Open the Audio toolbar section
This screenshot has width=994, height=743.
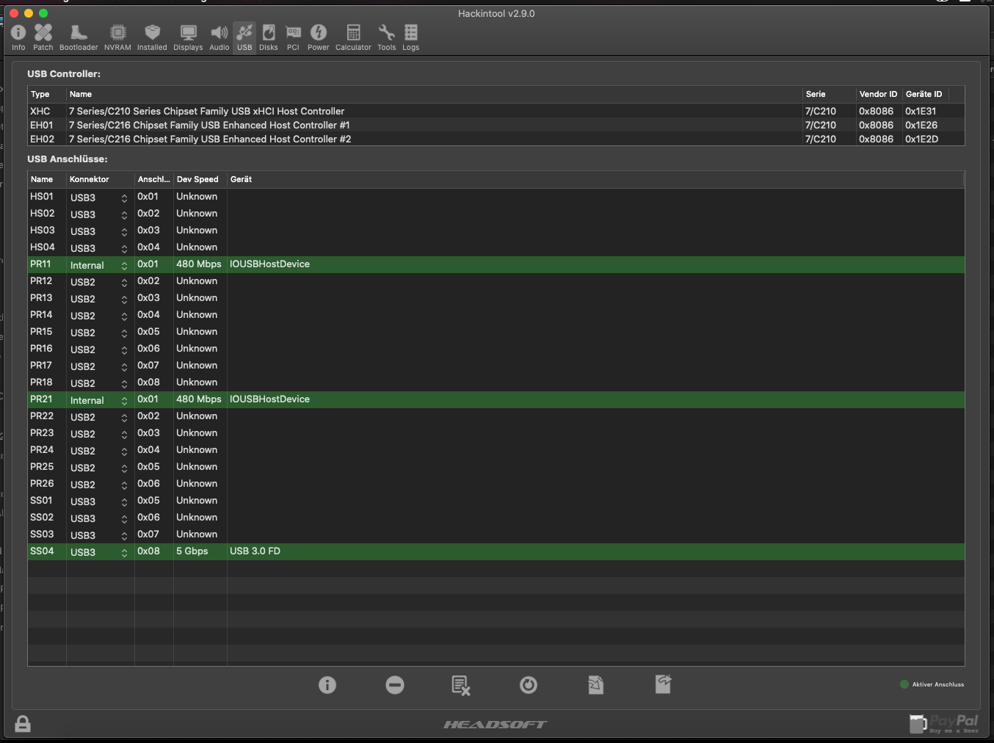219,37
